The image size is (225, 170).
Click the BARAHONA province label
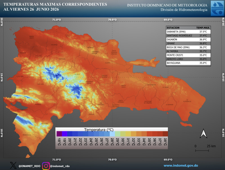pos(45,123)
